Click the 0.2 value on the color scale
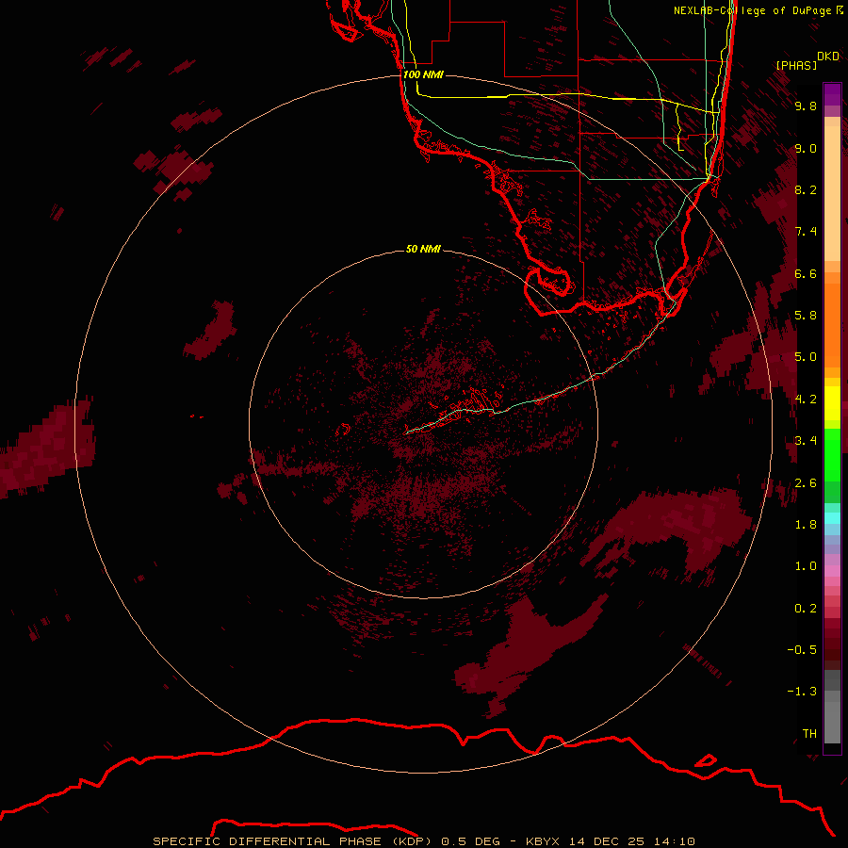 click(x=806, y=609)
